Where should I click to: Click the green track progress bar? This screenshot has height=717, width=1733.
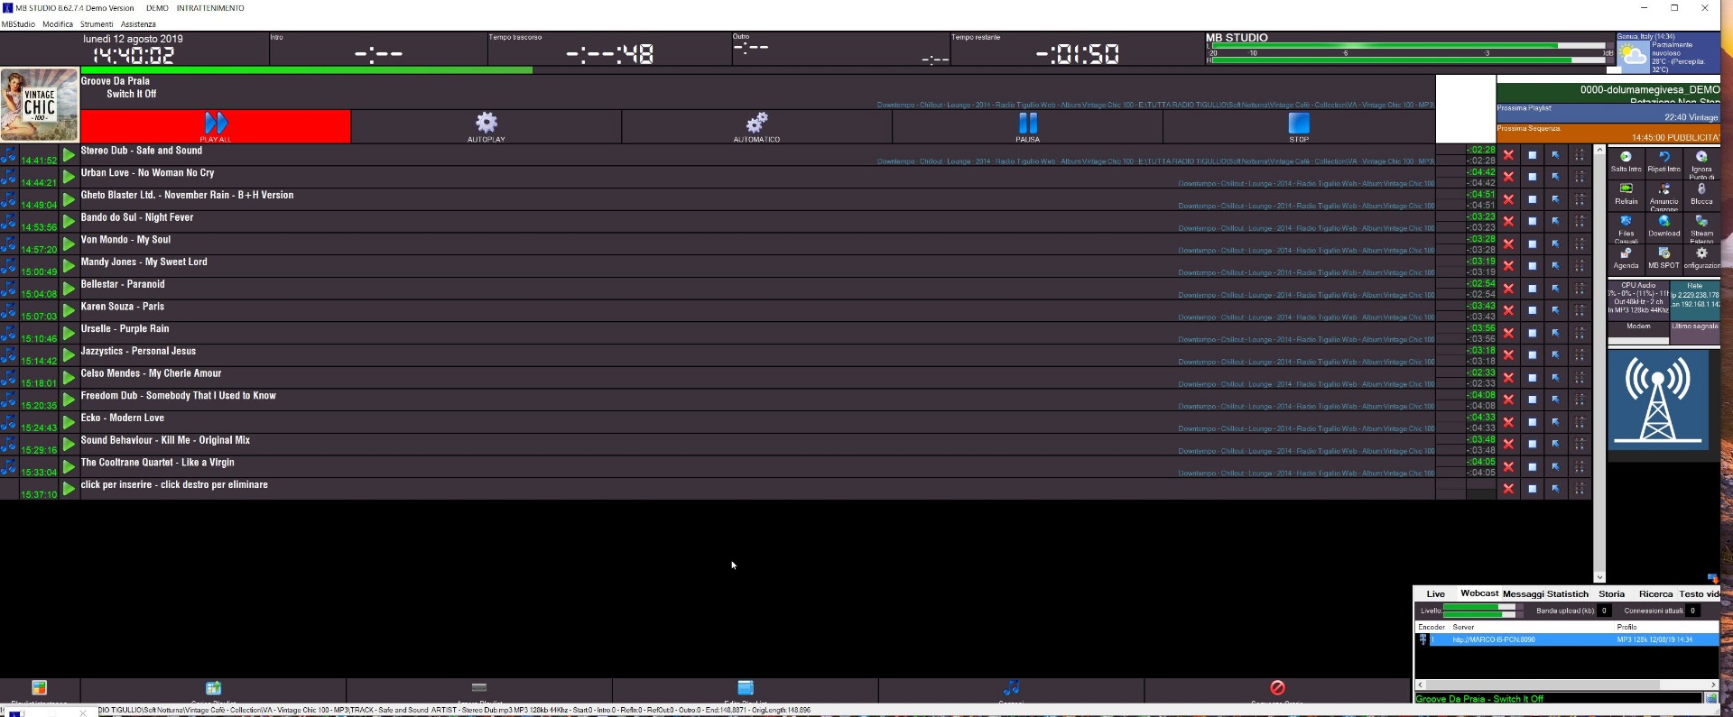(307, 69)
